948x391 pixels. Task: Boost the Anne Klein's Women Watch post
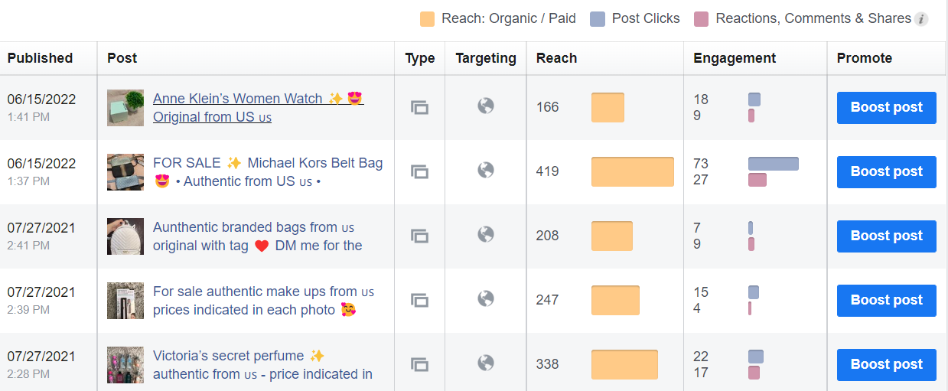[886, 107]
